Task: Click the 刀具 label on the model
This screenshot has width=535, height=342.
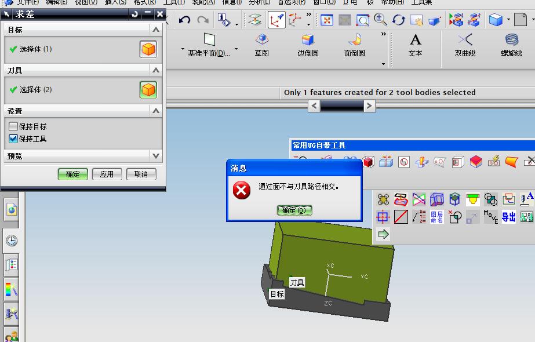Action: (297, 282)
